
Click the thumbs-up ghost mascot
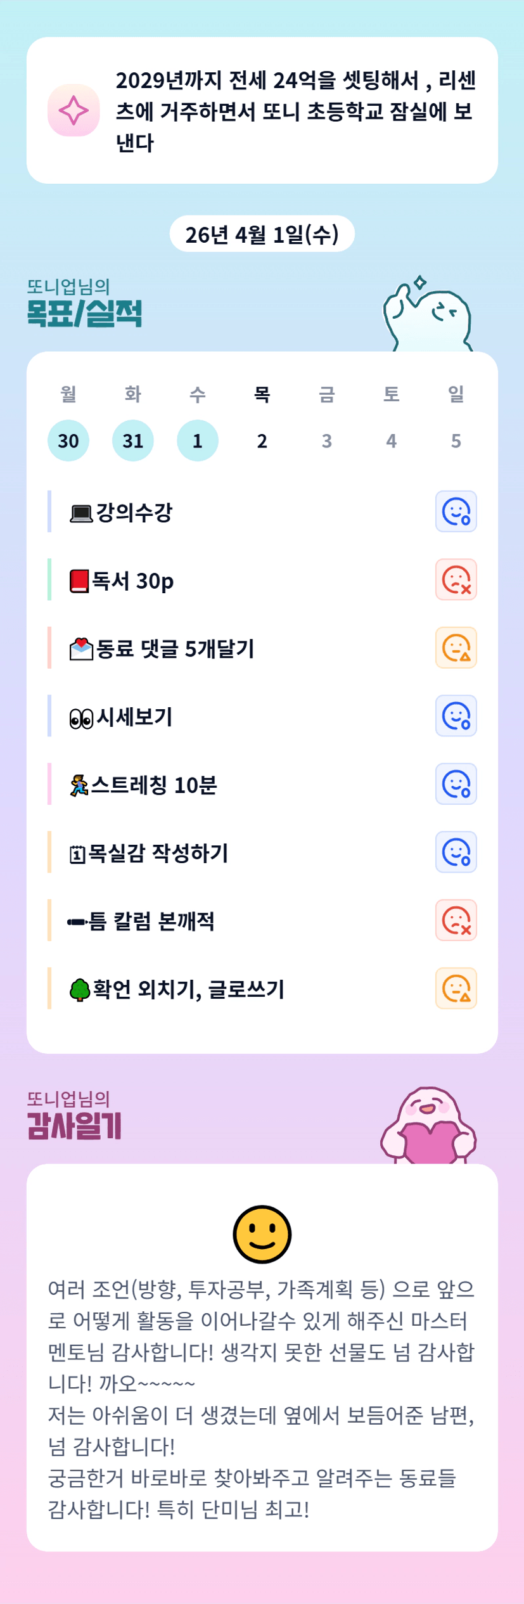point(428,316)
